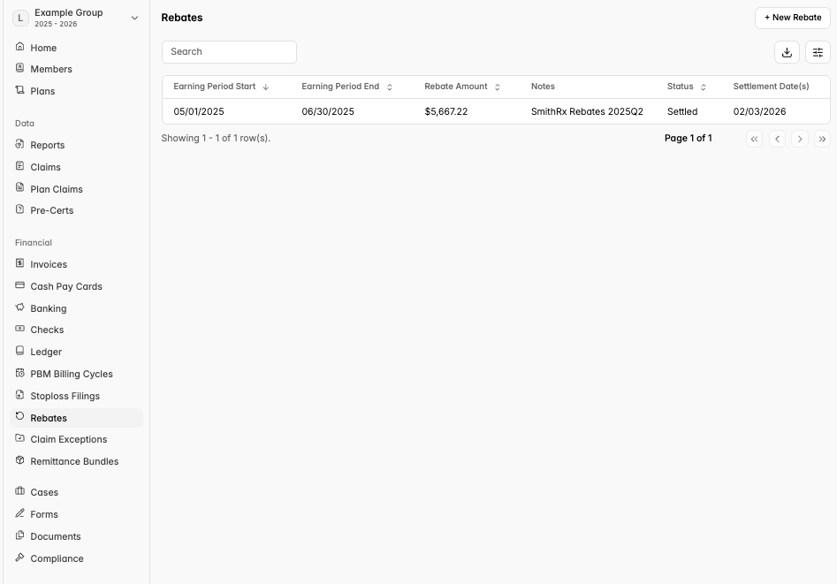Screen dimensions: 837x584
Task: Click the Invoices icon
Action: (x=19, y=263)
